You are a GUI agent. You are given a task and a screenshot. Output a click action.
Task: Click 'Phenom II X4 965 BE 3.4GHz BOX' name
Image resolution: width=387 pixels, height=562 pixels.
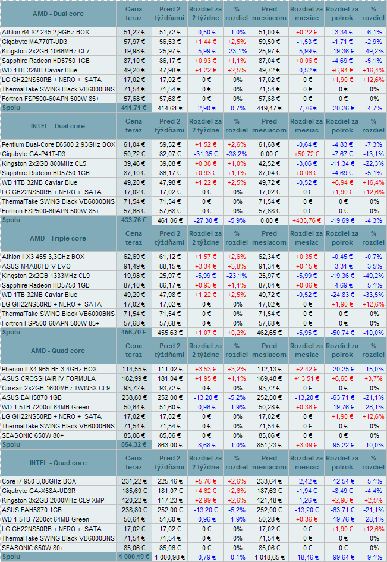49,369
